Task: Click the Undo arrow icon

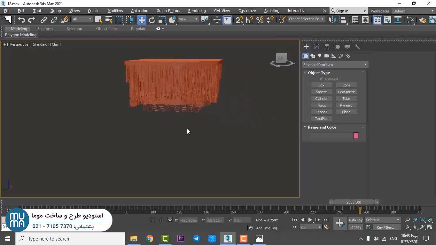Action: coord(21,20)
